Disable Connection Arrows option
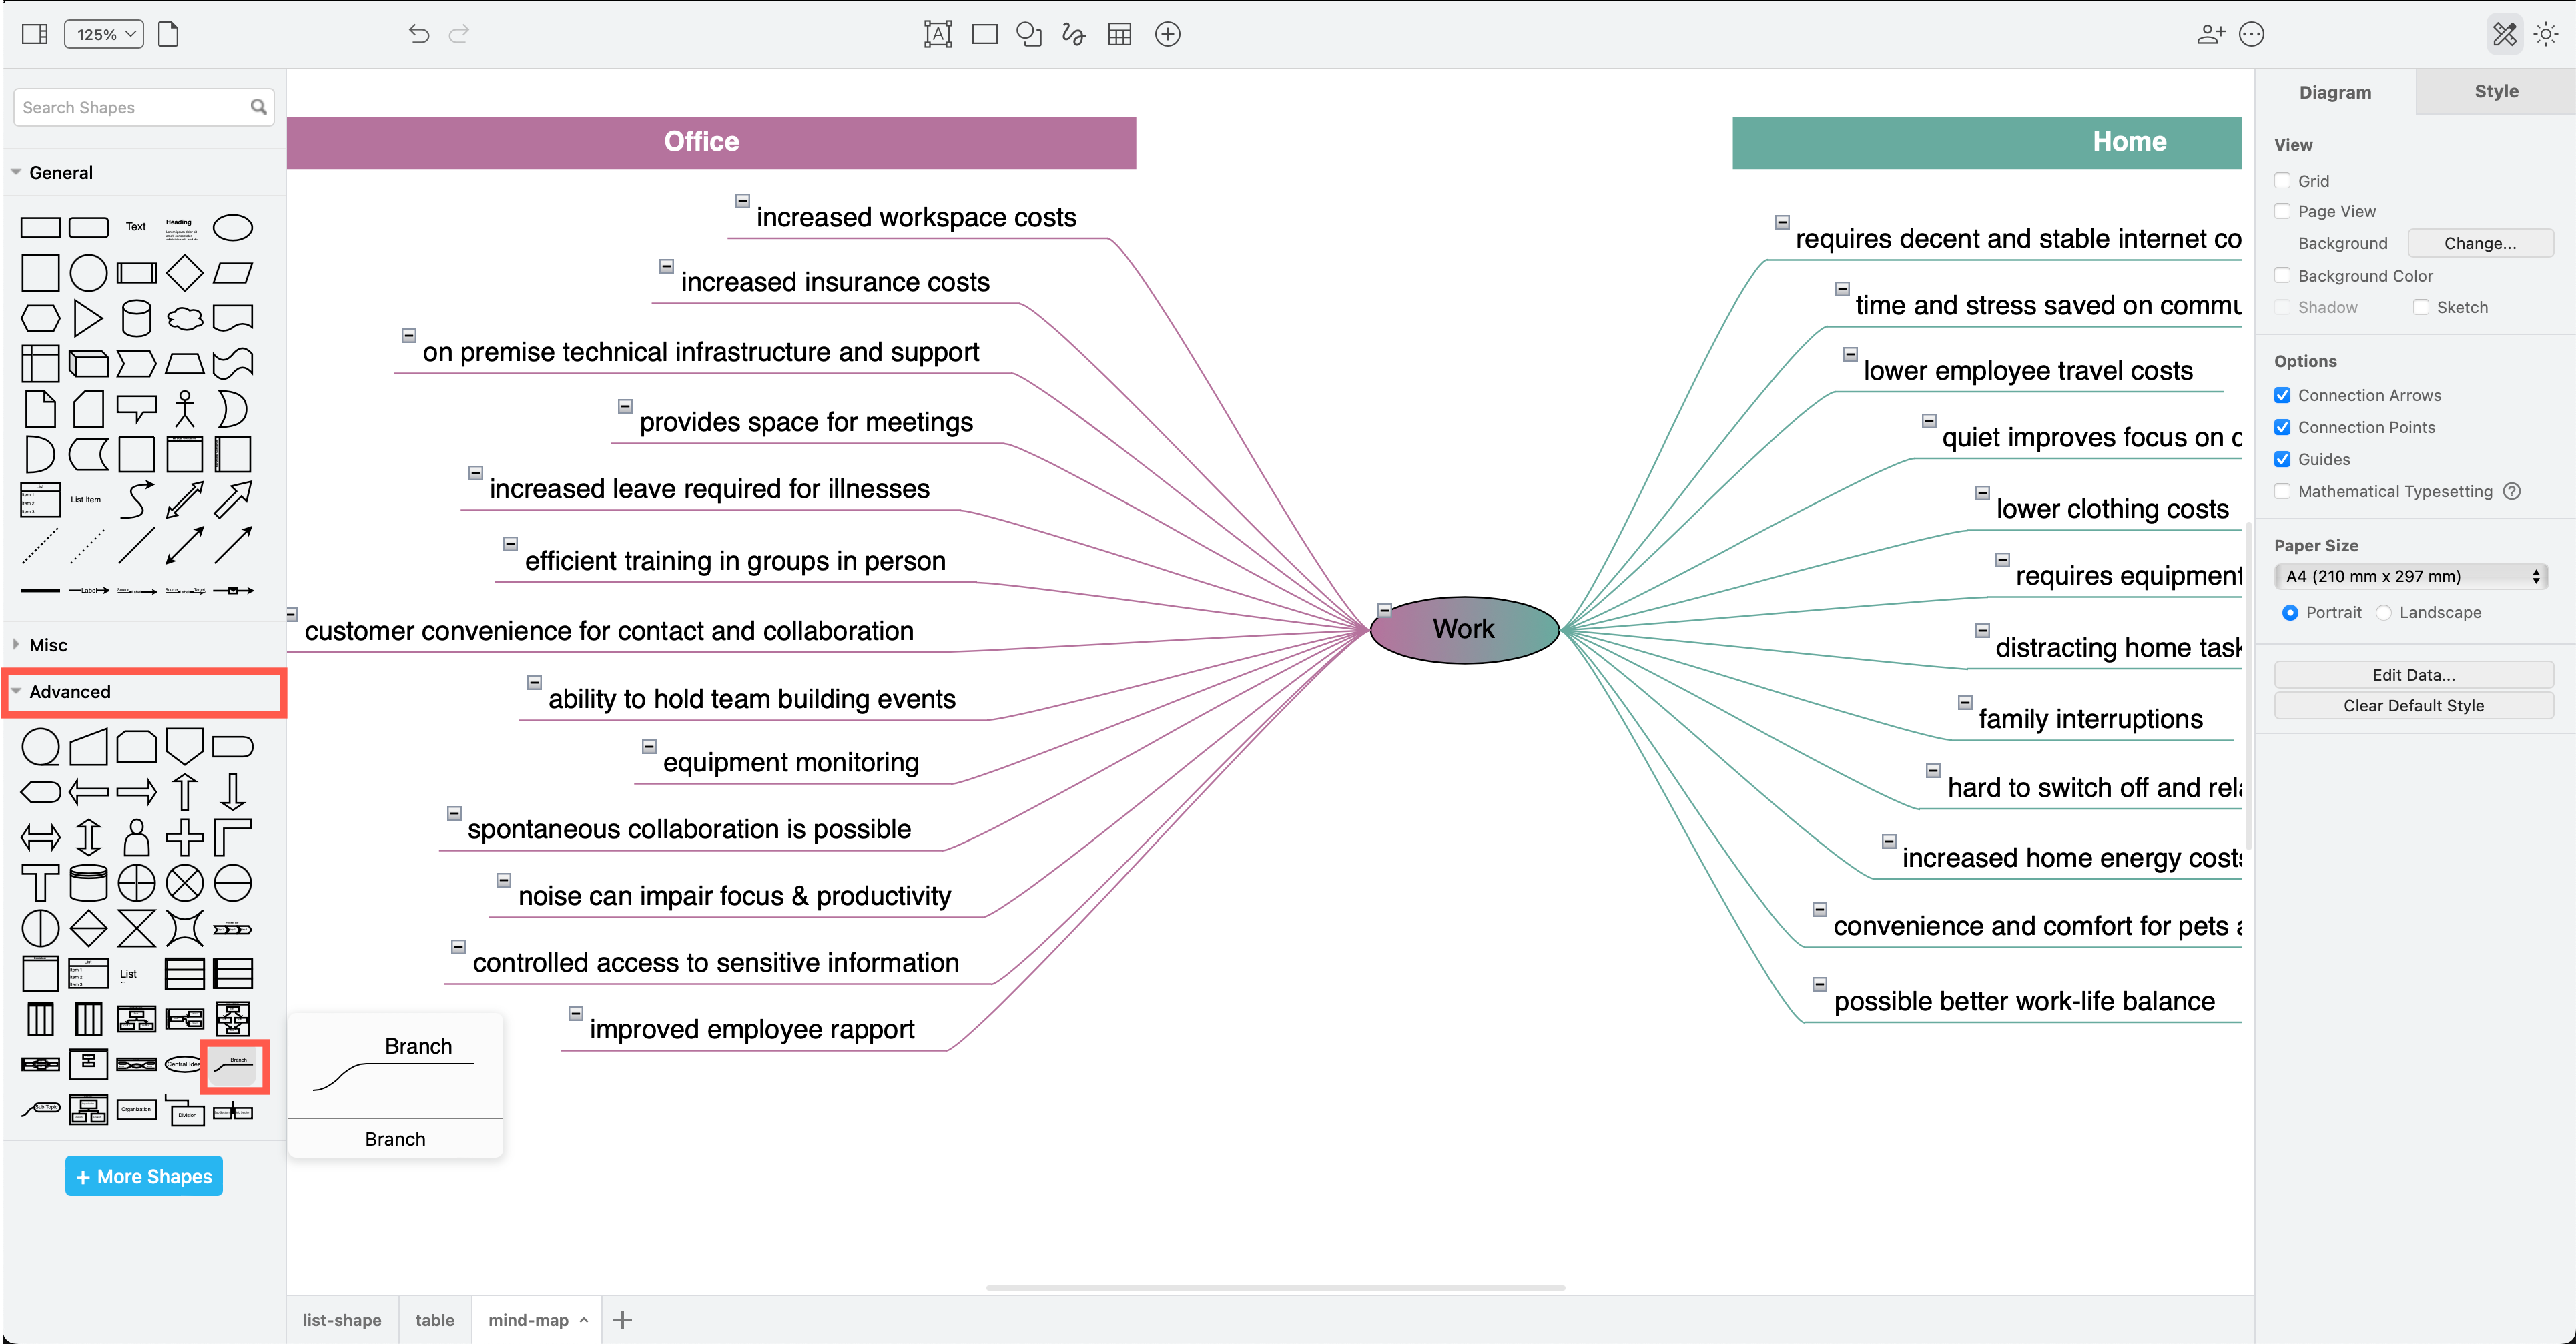 (x=2282, y=395)
